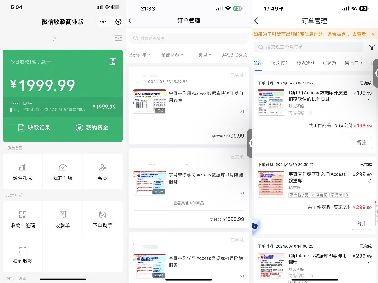Expand the 全部状态 dropdown filter
The height and width of the screenshot is (283, 378).
(172, 55)
